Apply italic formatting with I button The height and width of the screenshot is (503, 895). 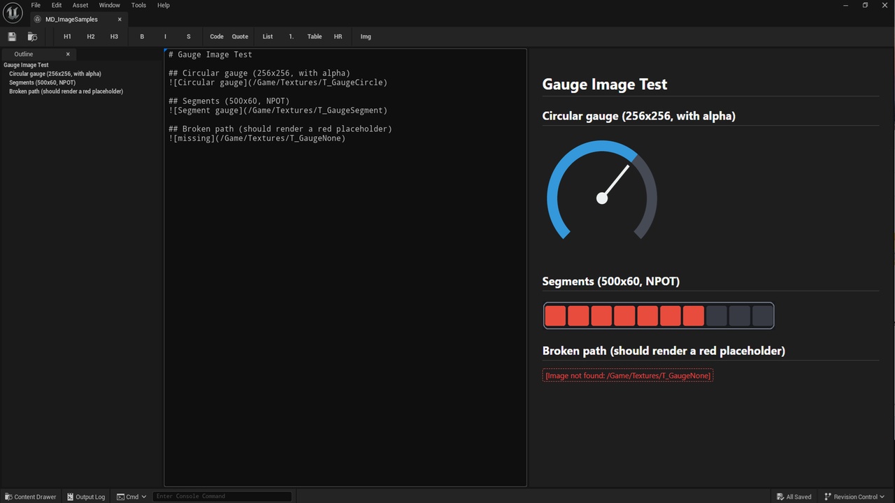(165, 36)
